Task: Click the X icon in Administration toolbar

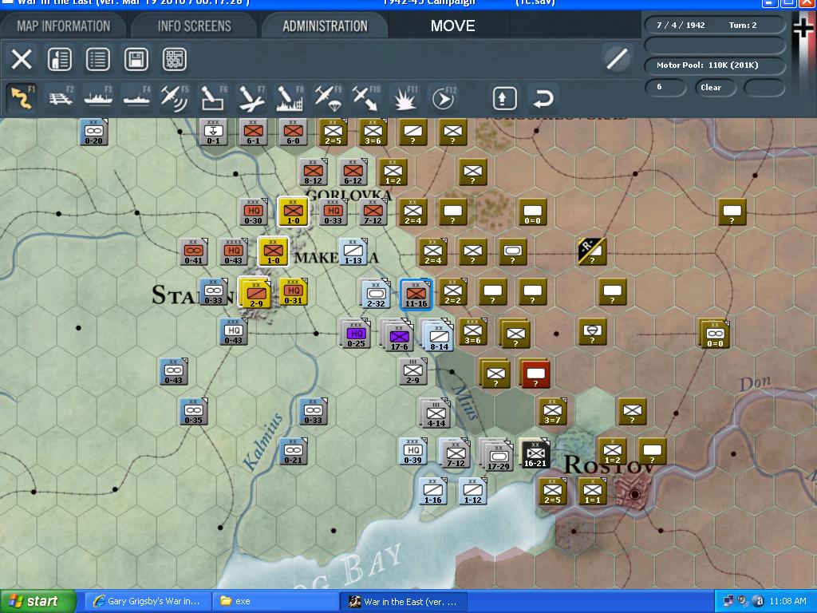Action: (x=22, y=59)
